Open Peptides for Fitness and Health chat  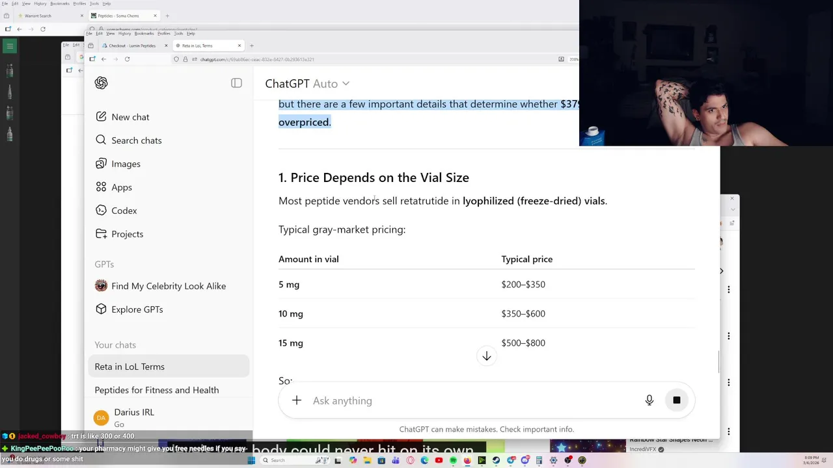coord(169,390)
